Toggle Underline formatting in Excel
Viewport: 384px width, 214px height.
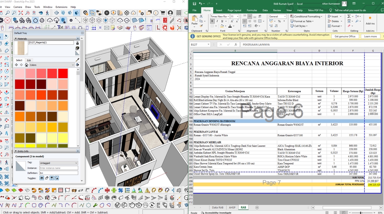[222, 21]
